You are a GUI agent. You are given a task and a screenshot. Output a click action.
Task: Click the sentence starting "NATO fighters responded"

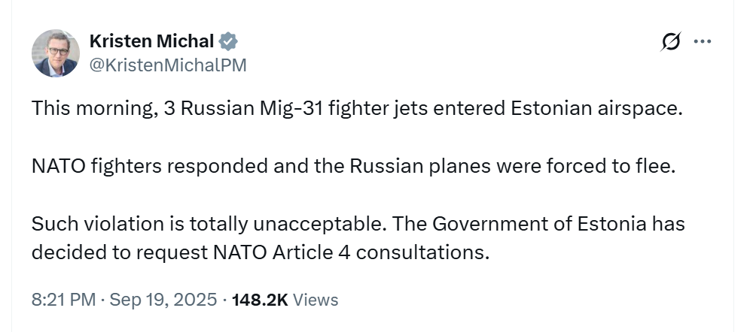pyautogui.click(x=354, y=167)
